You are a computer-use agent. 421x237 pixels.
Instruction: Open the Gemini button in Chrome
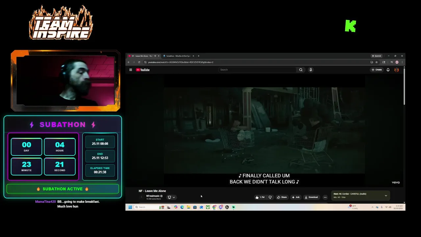point(377,56)
